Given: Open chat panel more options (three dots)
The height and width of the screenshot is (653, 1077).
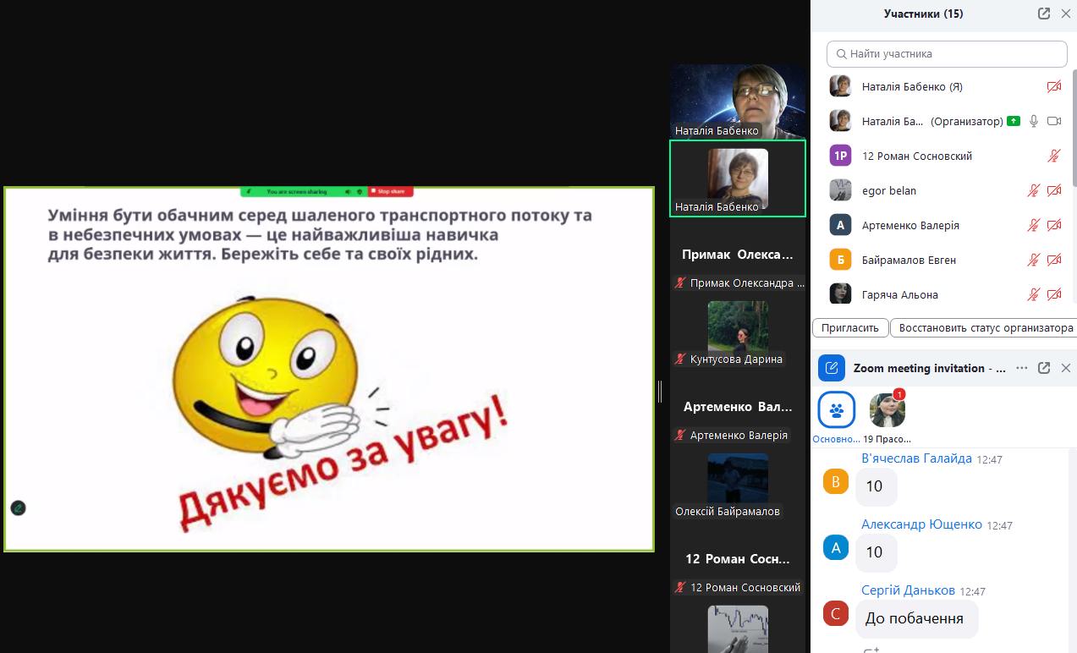Looking at the screenshot, I should click(1022, 368).
